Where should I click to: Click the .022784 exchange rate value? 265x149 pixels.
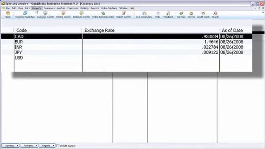pyautogui.click(x=210, y=47)
